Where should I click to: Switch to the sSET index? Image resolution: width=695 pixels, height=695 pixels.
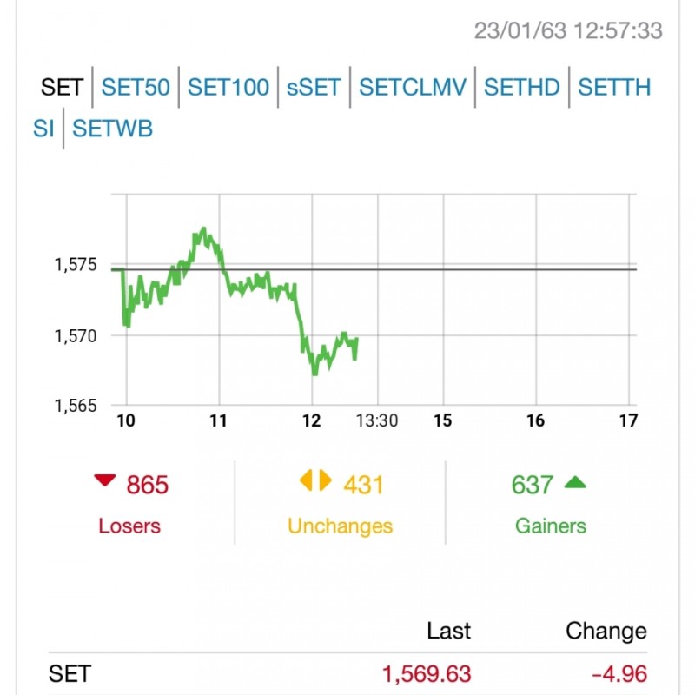pos(314,88)
